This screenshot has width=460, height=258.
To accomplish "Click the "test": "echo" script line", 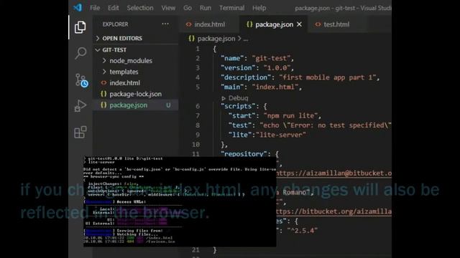I will coord(310,125).
